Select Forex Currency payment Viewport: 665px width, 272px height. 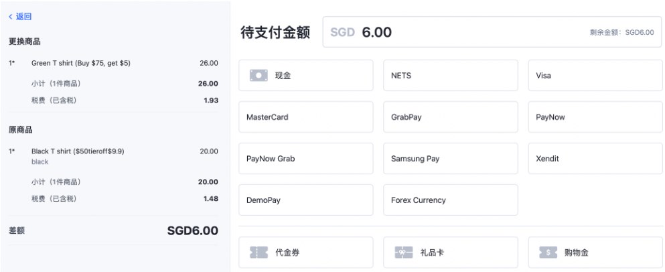coord(450,200)
